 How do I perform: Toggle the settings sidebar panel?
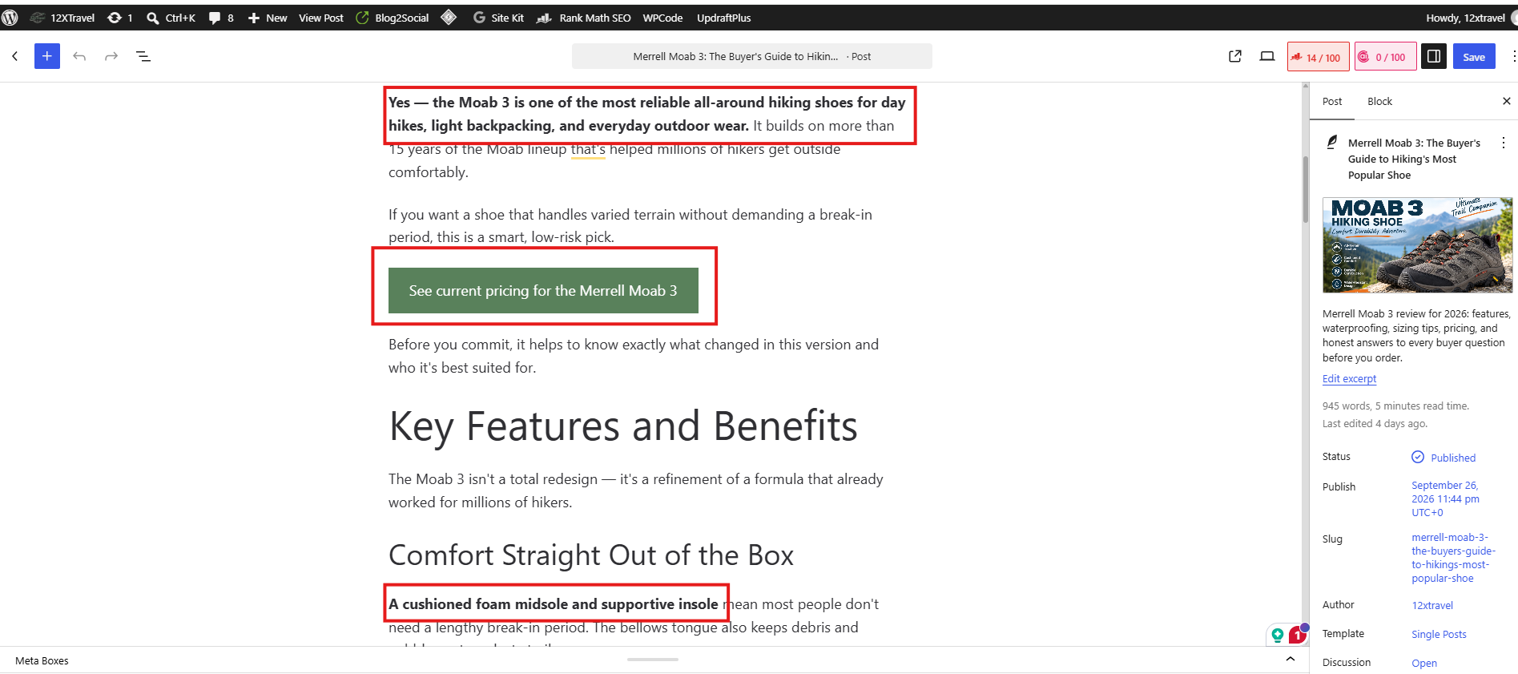[1434, 56]
